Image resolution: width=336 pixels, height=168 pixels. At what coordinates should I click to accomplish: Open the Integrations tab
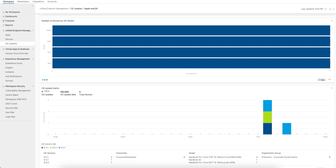(x=38, y=2)
